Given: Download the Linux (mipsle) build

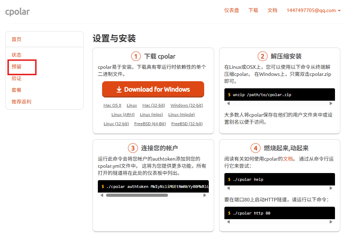Looking at the screenshot, I should pyautogui.click(x=181, y=115).
